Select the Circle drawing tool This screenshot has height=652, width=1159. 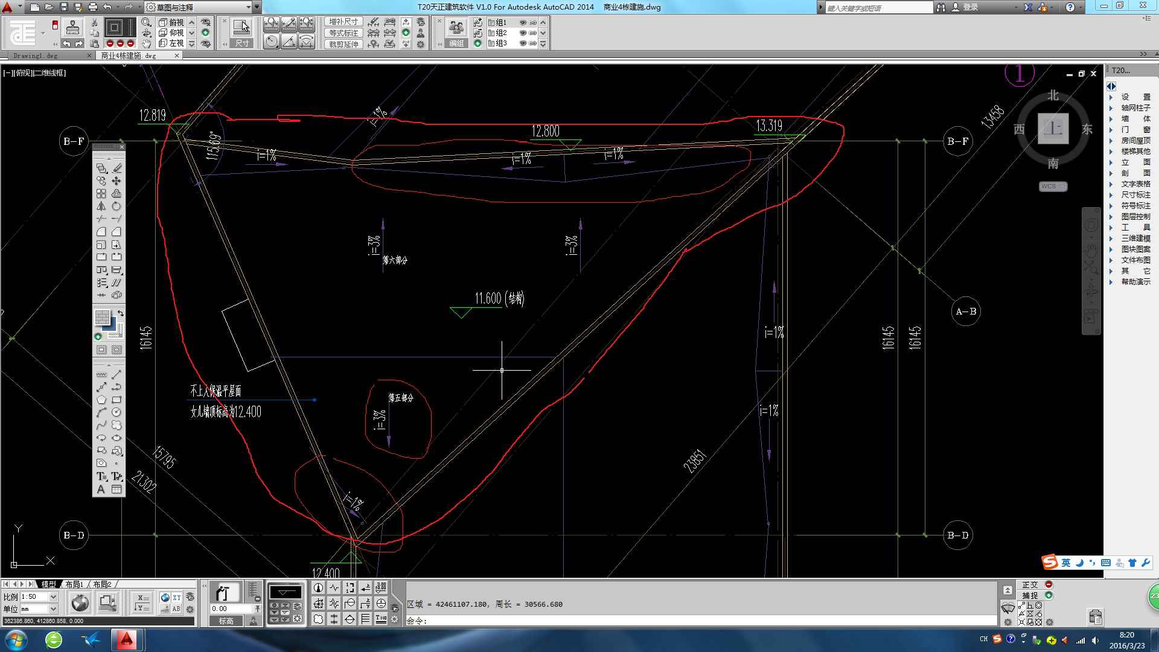pos(117,412)
